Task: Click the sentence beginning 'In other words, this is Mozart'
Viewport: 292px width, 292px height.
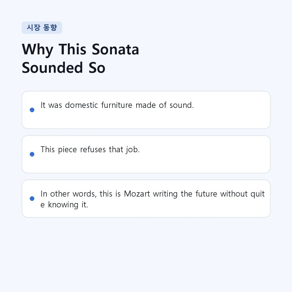Action: click(x=153, y=199)
